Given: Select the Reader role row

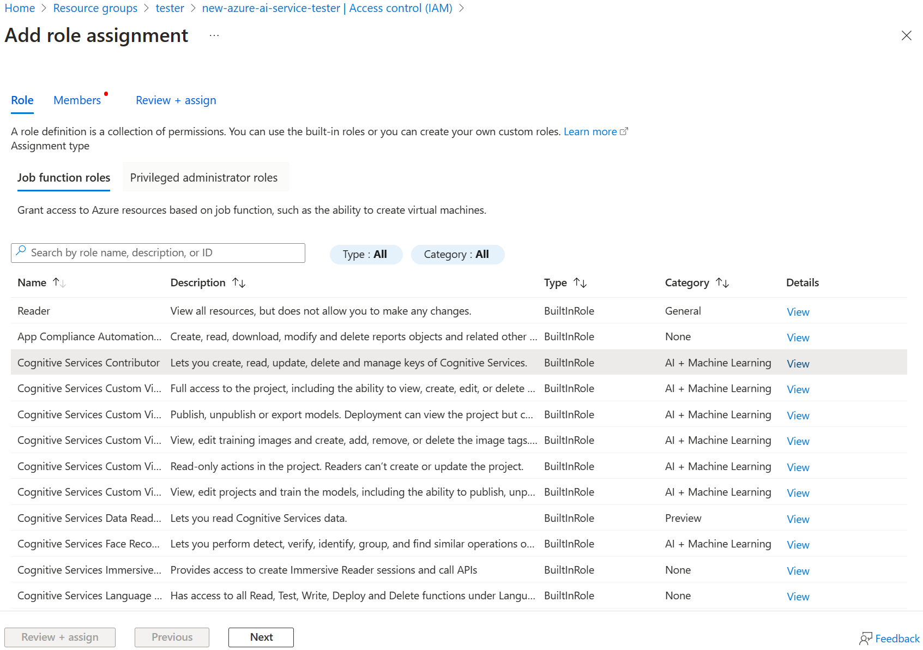Looking at the screenshot, I should click(459, 311).
